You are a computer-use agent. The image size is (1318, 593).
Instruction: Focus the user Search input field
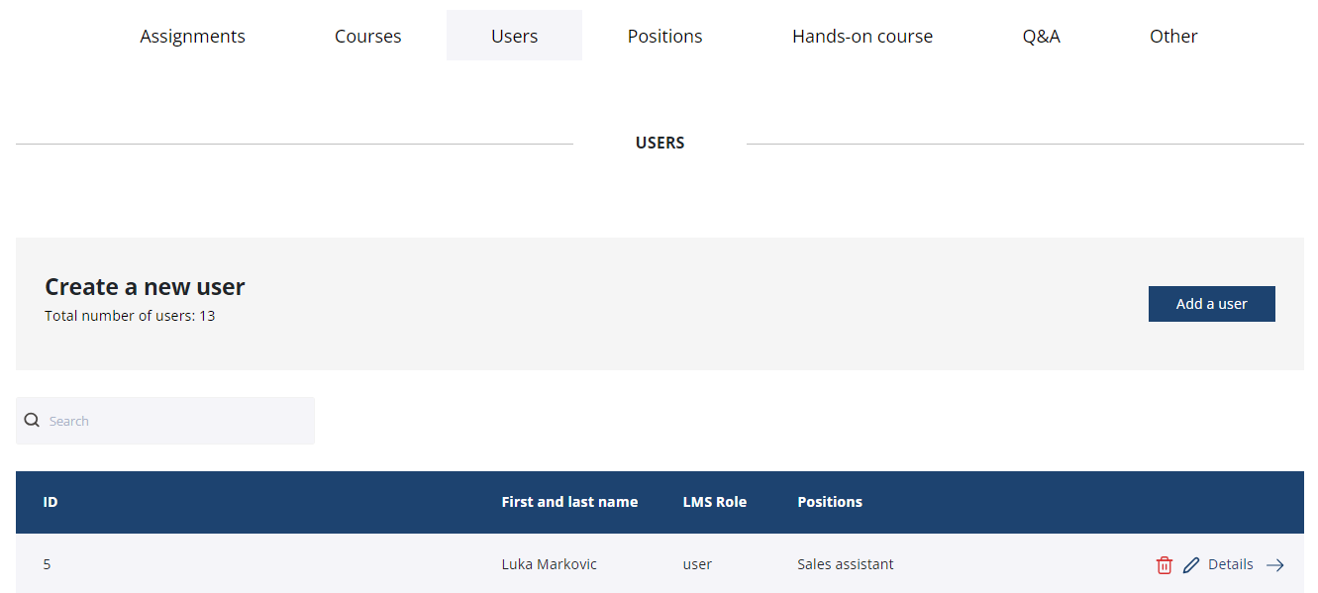(178, 421)
